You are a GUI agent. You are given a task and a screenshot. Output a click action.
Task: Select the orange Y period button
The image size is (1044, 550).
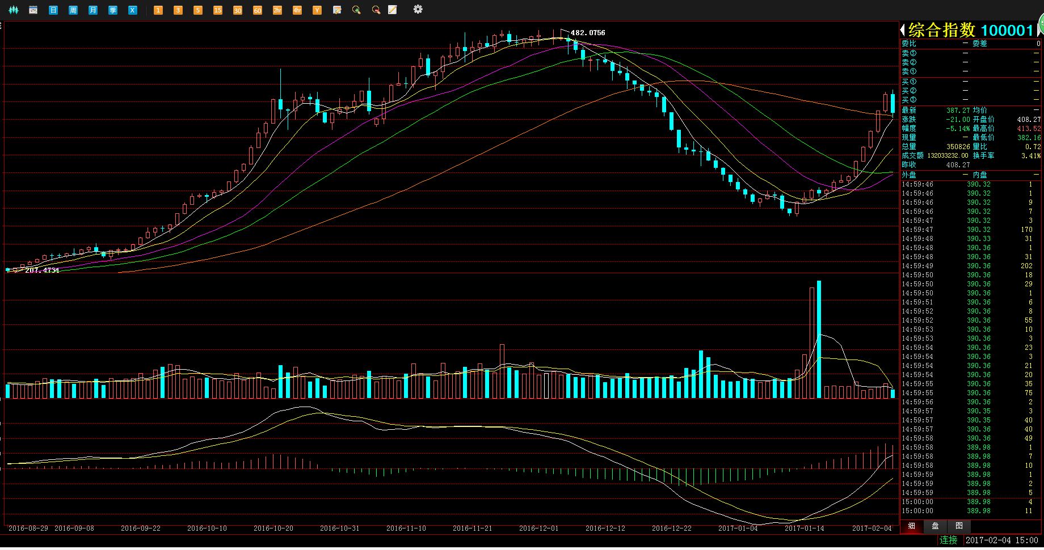[x=317, y=10]
